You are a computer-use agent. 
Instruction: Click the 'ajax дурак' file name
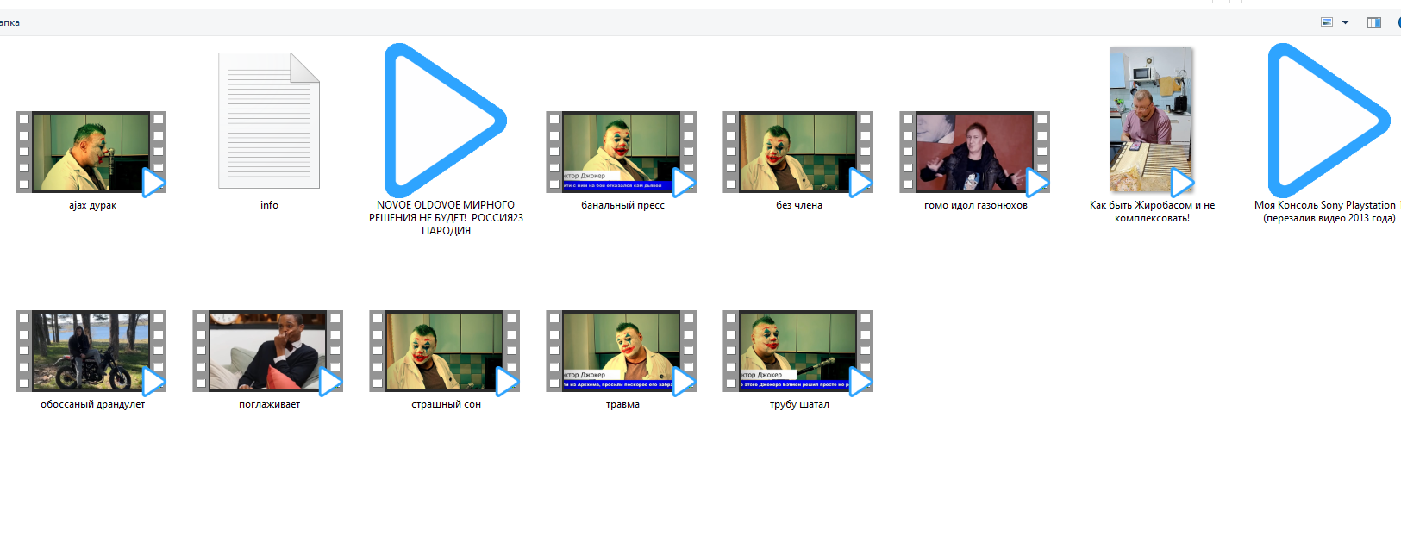92,205
